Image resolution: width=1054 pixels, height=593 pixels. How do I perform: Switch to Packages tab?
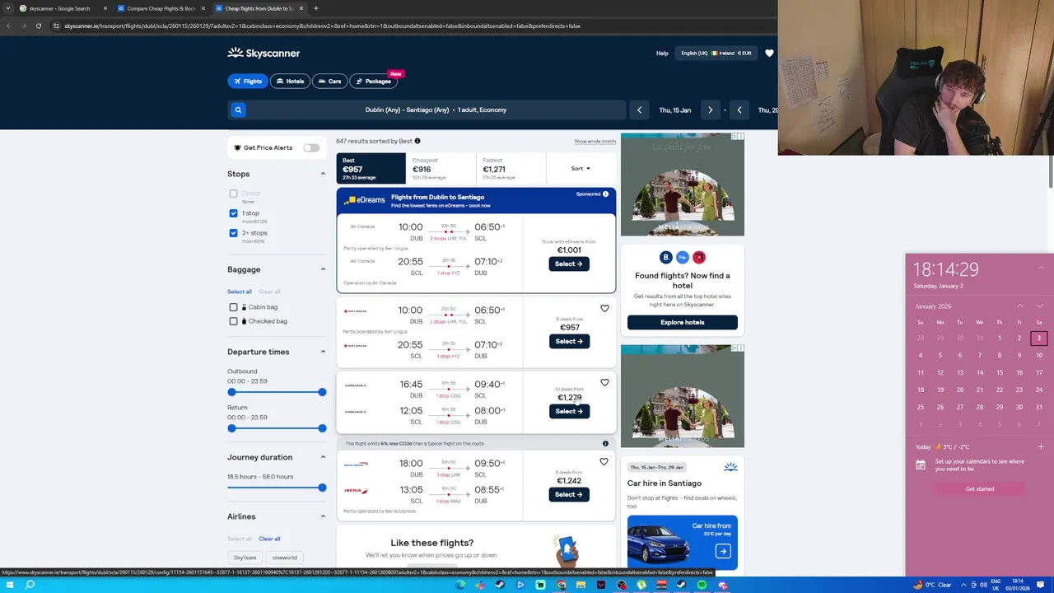[x=374, y=81]
